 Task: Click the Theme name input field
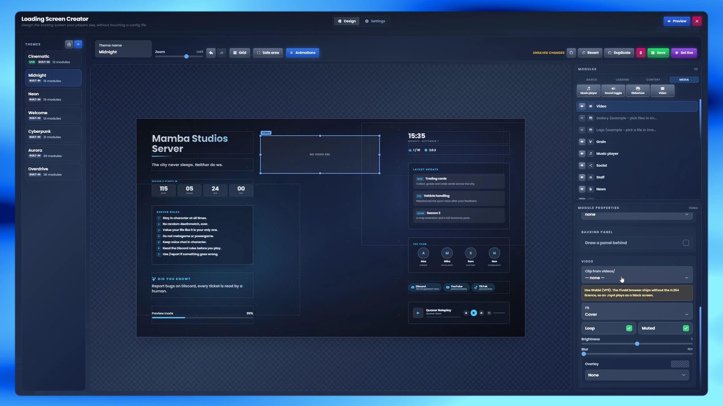(x=123, y=49)
